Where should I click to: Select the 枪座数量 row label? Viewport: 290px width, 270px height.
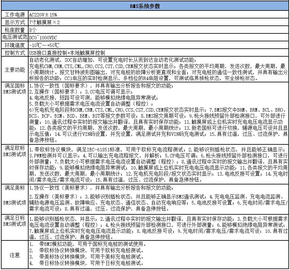pos(15,30)
